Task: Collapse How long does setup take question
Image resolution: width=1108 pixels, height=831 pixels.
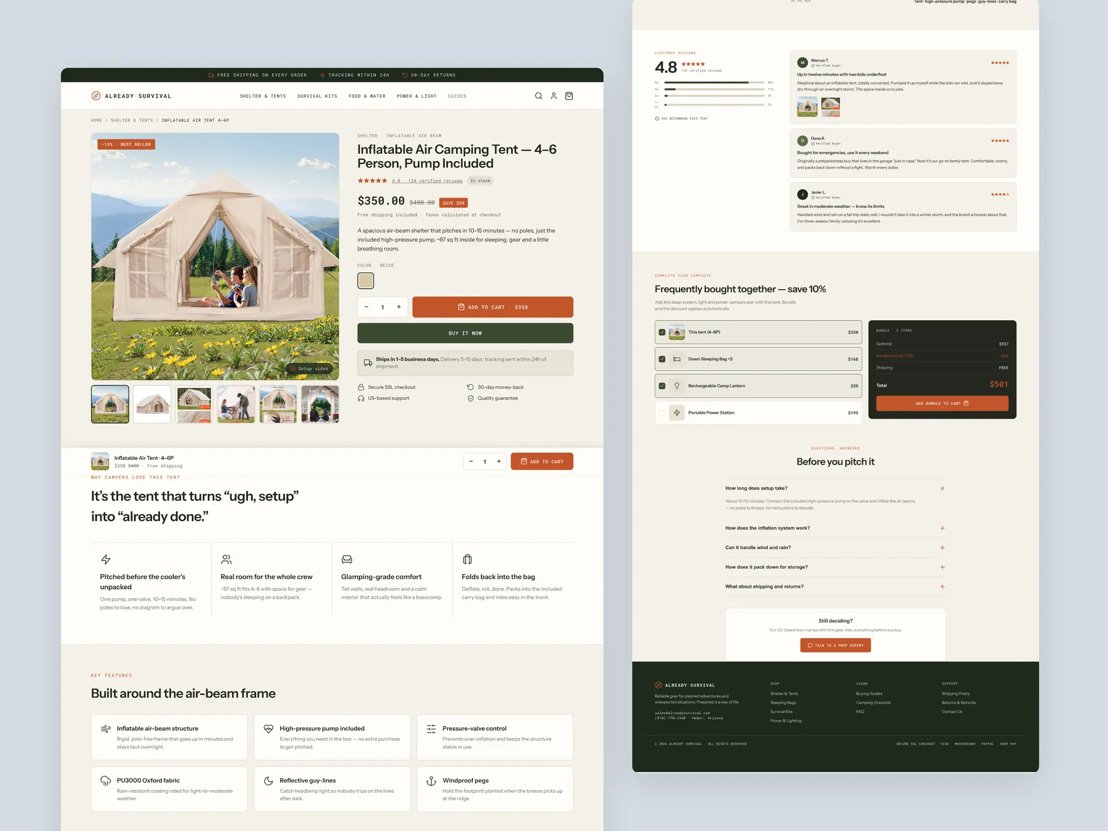Action: (835, 488)
